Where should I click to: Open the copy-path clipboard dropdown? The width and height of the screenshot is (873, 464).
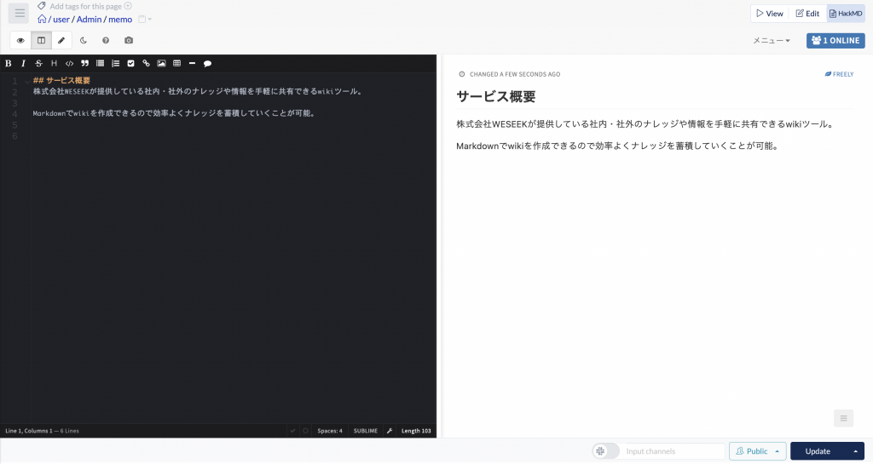point(145,20)
